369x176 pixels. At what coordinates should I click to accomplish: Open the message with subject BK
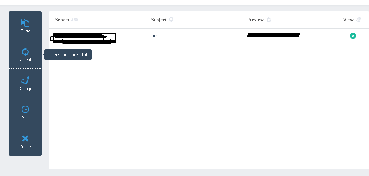tap(155, 36)
